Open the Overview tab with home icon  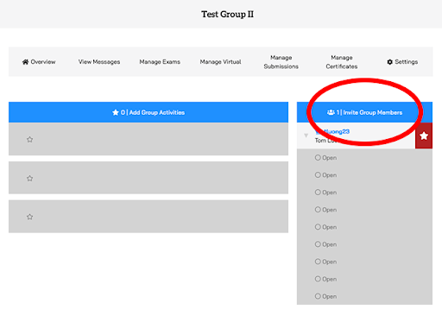[39, 62]
